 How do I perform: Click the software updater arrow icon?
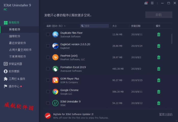point(6,71)
